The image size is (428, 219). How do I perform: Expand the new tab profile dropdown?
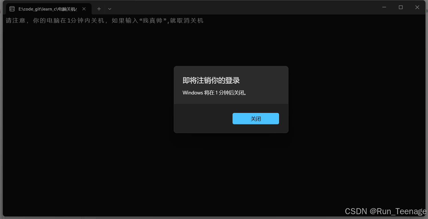click(110, 9)
